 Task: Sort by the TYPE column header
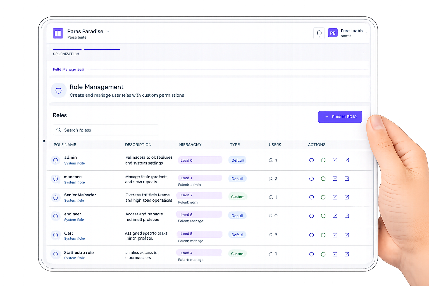click(x=235, y=145)
